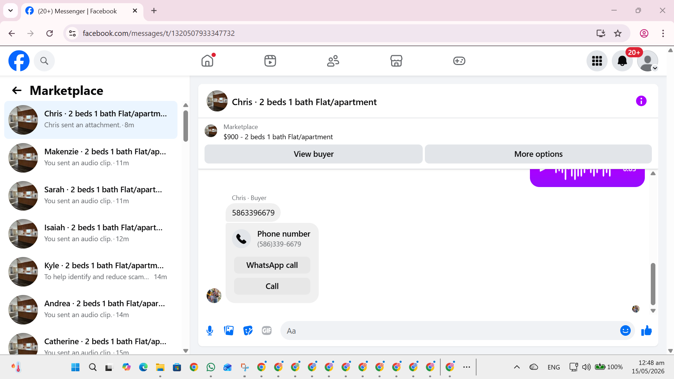Send a thumbs-up like
This screenshot has height=379, width=674.
pos(646,330)
